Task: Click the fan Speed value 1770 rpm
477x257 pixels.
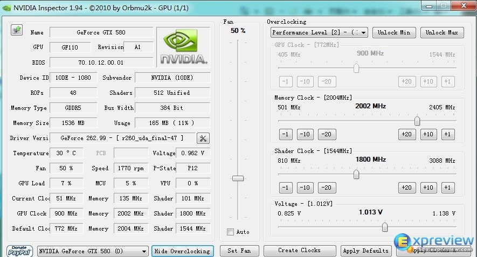Action: pos(131,168)
